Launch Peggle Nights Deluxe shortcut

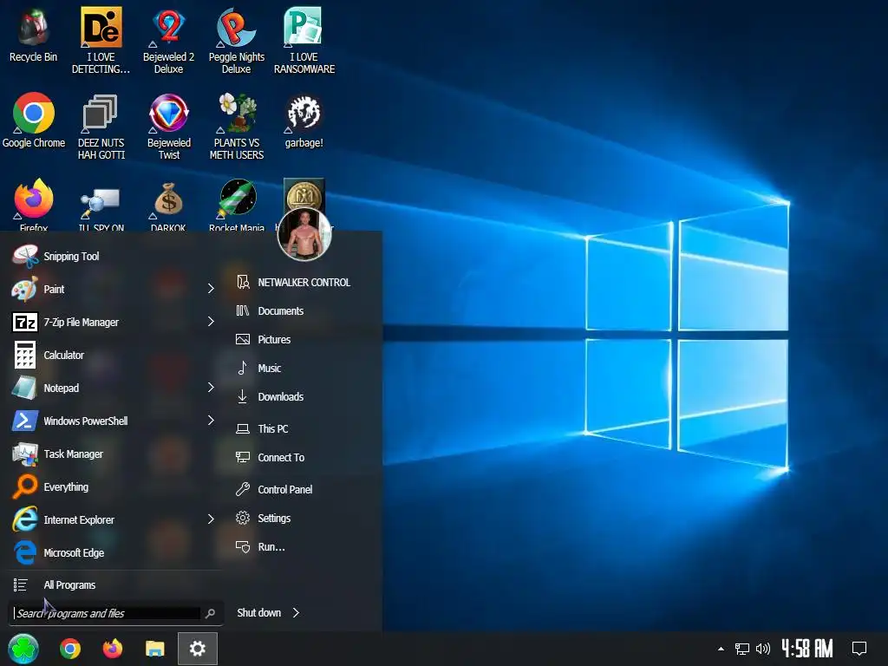[x=236, y=41]
